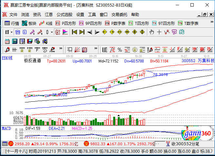Open the 公式选股 menu

tap(64, 14)
